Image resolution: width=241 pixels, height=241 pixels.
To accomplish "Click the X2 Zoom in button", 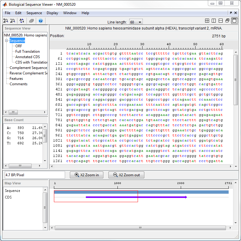I will click(86, 175).
